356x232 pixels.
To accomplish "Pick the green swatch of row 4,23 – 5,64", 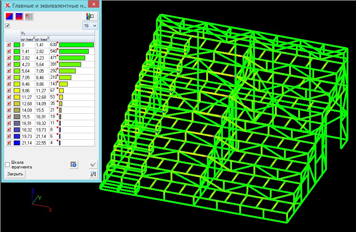I will [x=17, y=64].
